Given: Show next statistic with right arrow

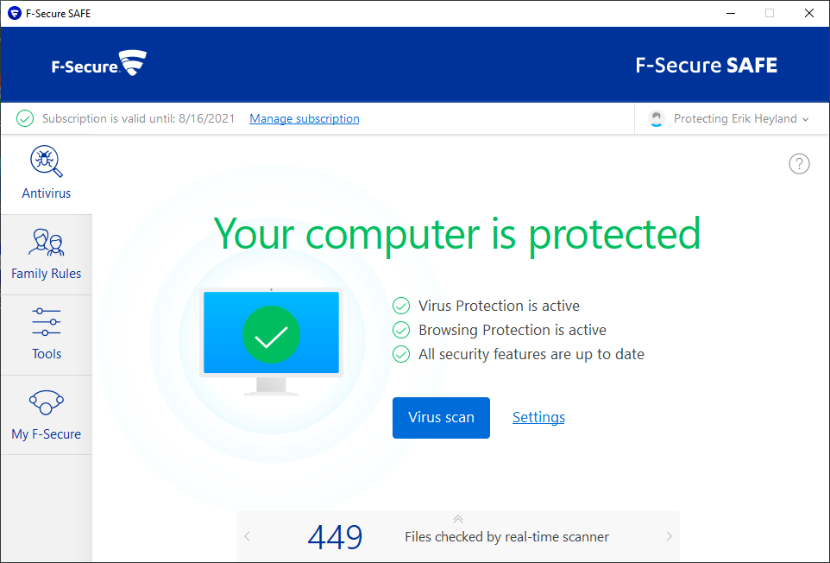Looking at the screenshot, I should pos(669,536).
